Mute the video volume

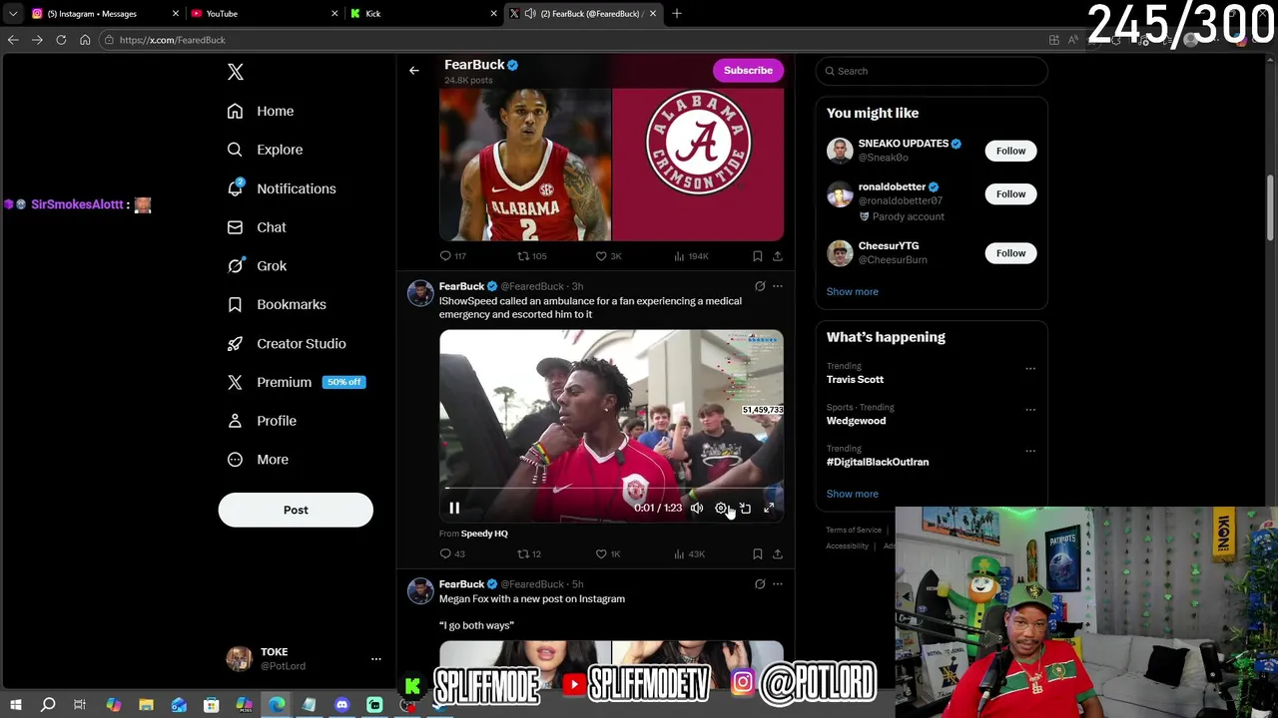coord(697,509)
